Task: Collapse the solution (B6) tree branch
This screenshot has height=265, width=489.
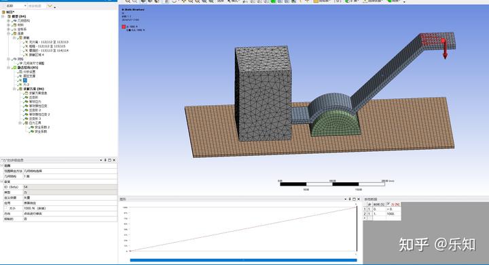Action: pos(14,89)
